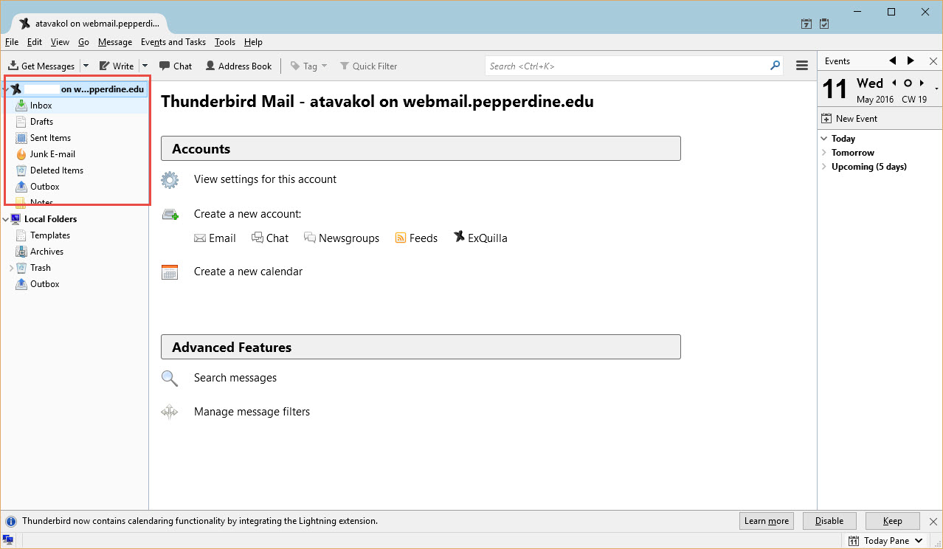Click the Learn more button
Screen dimensions: 943x549
(766, 521)
